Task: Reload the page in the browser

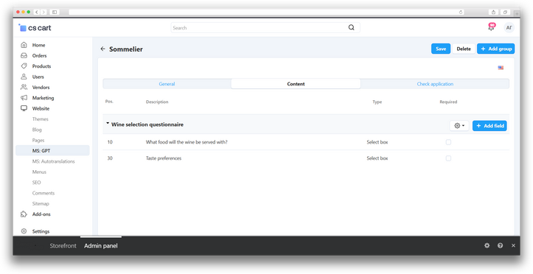Action: 461,12
